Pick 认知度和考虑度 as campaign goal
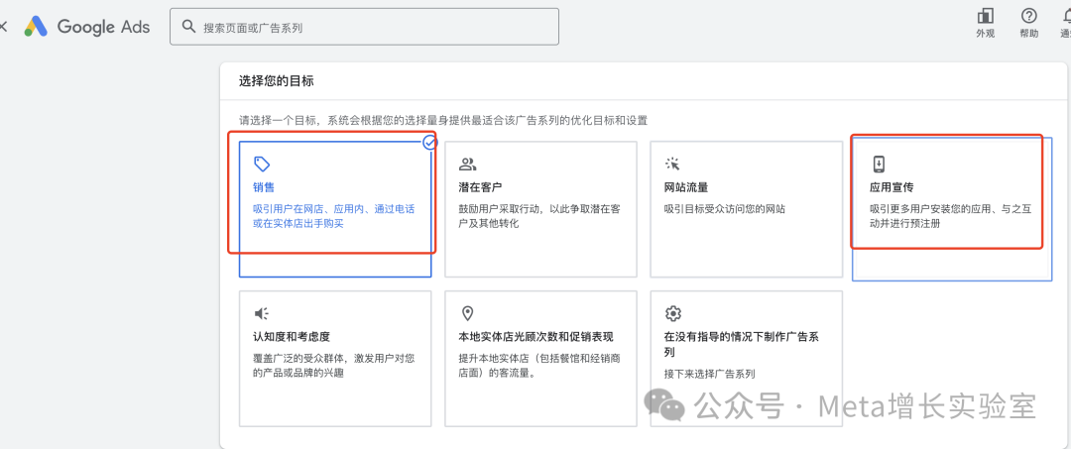Screen dimensions: 1071x449 click(335, 357)
